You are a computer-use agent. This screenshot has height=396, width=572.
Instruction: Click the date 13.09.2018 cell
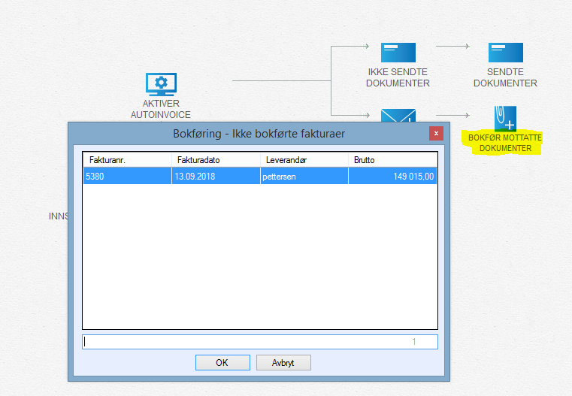pos(216,176)
